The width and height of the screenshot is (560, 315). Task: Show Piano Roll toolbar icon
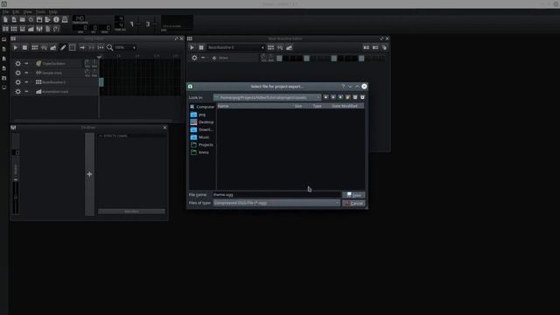pos(23,29)
